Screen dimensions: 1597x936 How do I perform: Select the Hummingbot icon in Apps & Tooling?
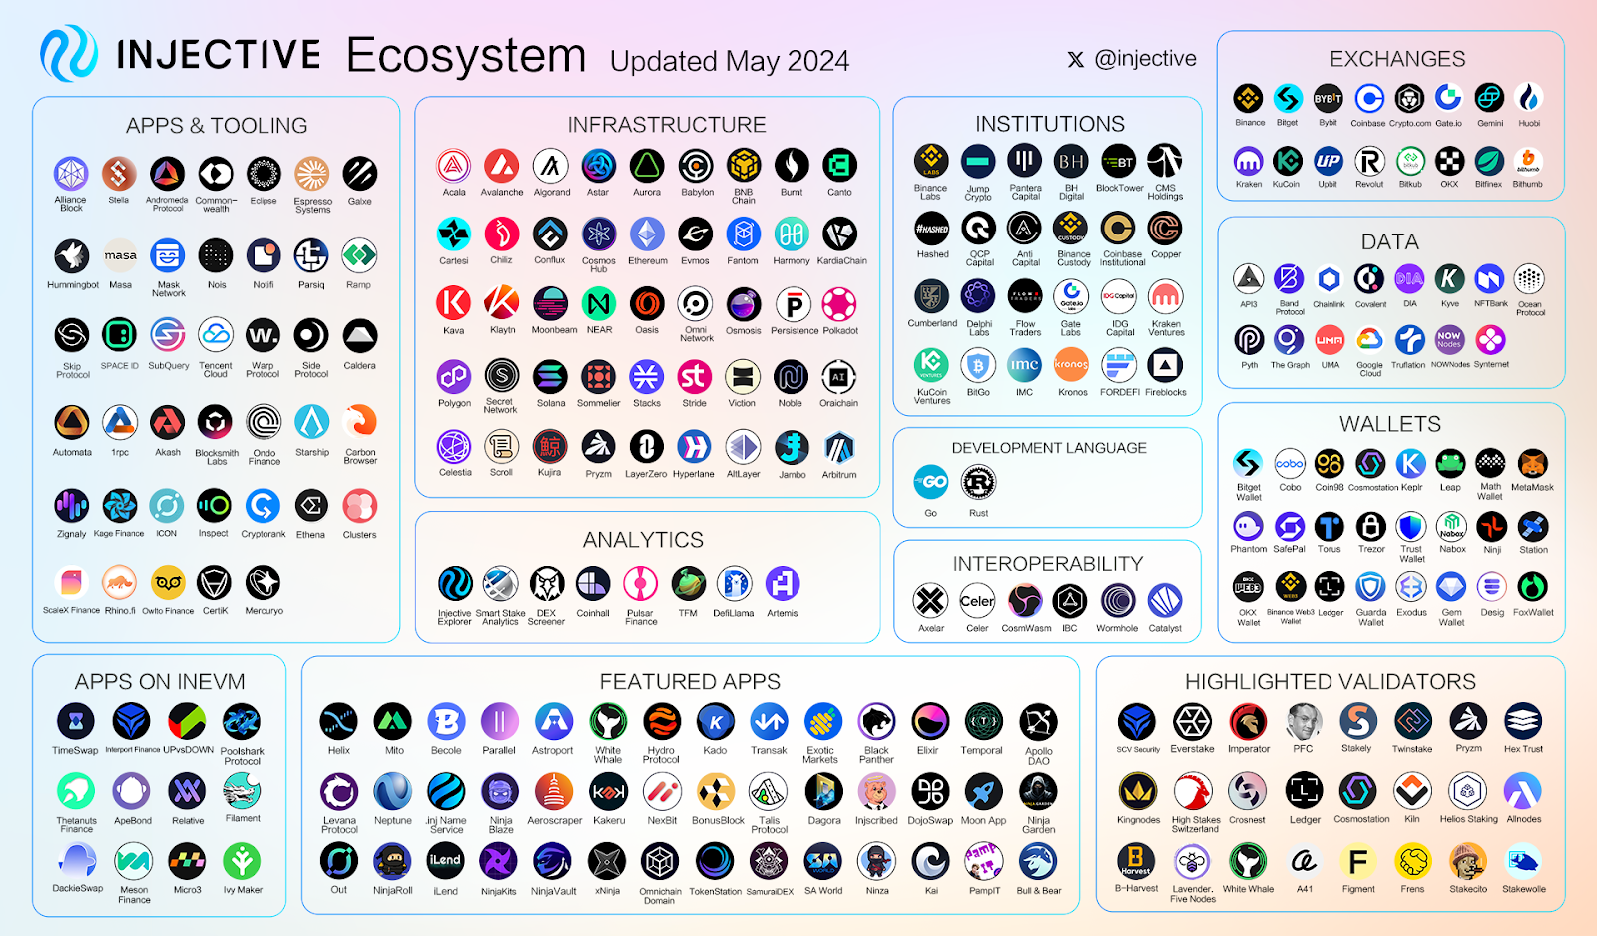[72, 256]
